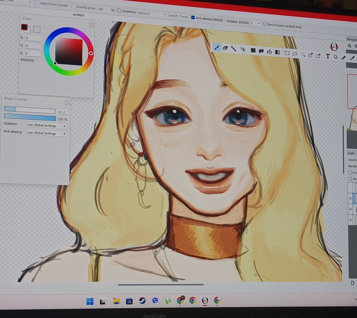The image size is (357, 318).
Task: Launch Steam from the taskbar
Action: click(x=142, y=301)
